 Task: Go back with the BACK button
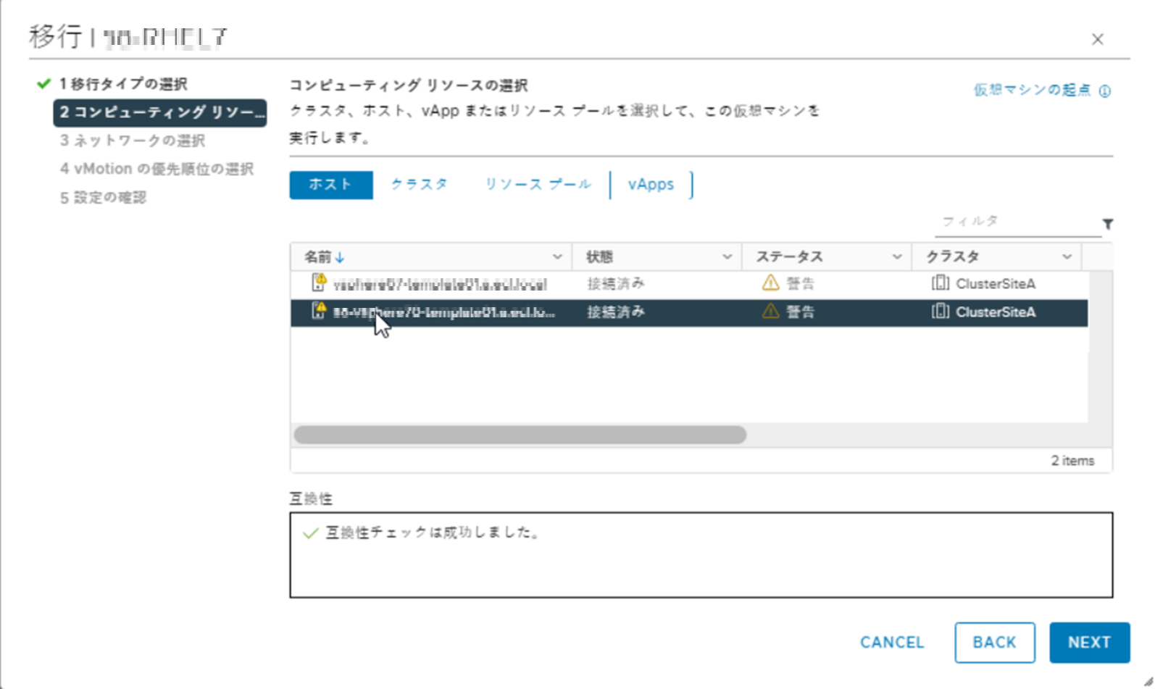coord(994,643)
